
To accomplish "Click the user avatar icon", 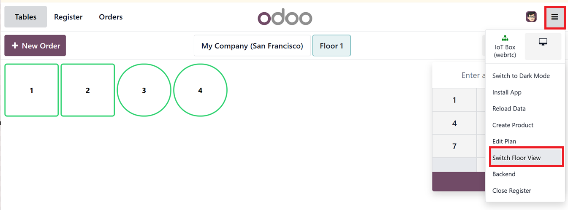I will tap(531, 17).
